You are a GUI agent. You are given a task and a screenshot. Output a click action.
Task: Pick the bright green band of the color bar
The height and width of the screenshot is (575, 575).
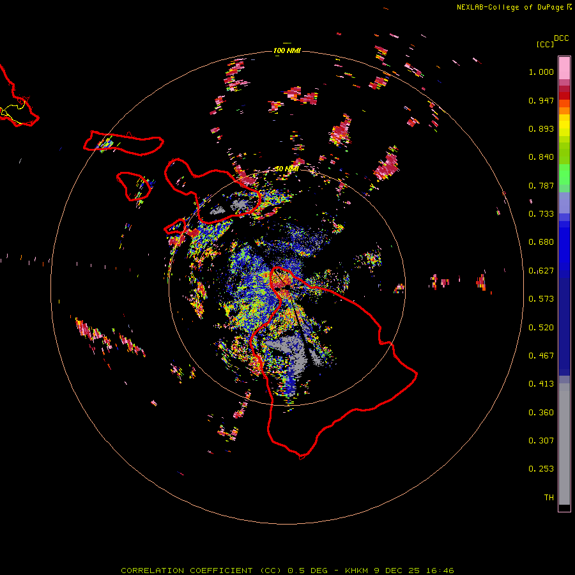click(x=564, y=174)
